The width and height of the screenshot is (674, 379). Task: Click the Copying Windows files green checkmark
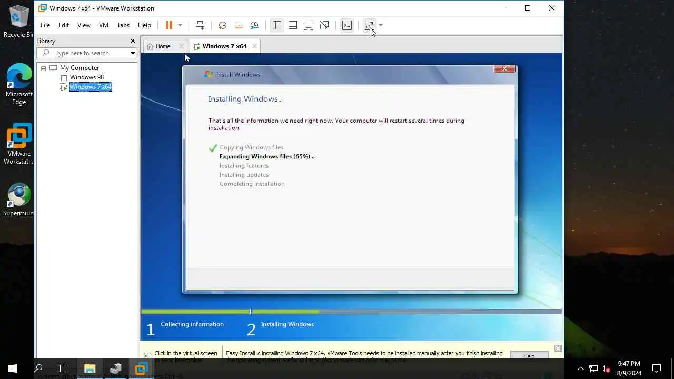(213, 148)
